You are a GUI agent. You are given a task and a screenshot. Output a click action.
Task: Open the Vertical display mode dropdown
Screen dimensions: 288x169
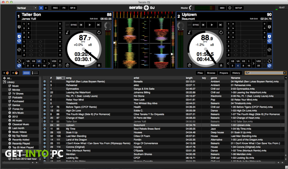27,8
